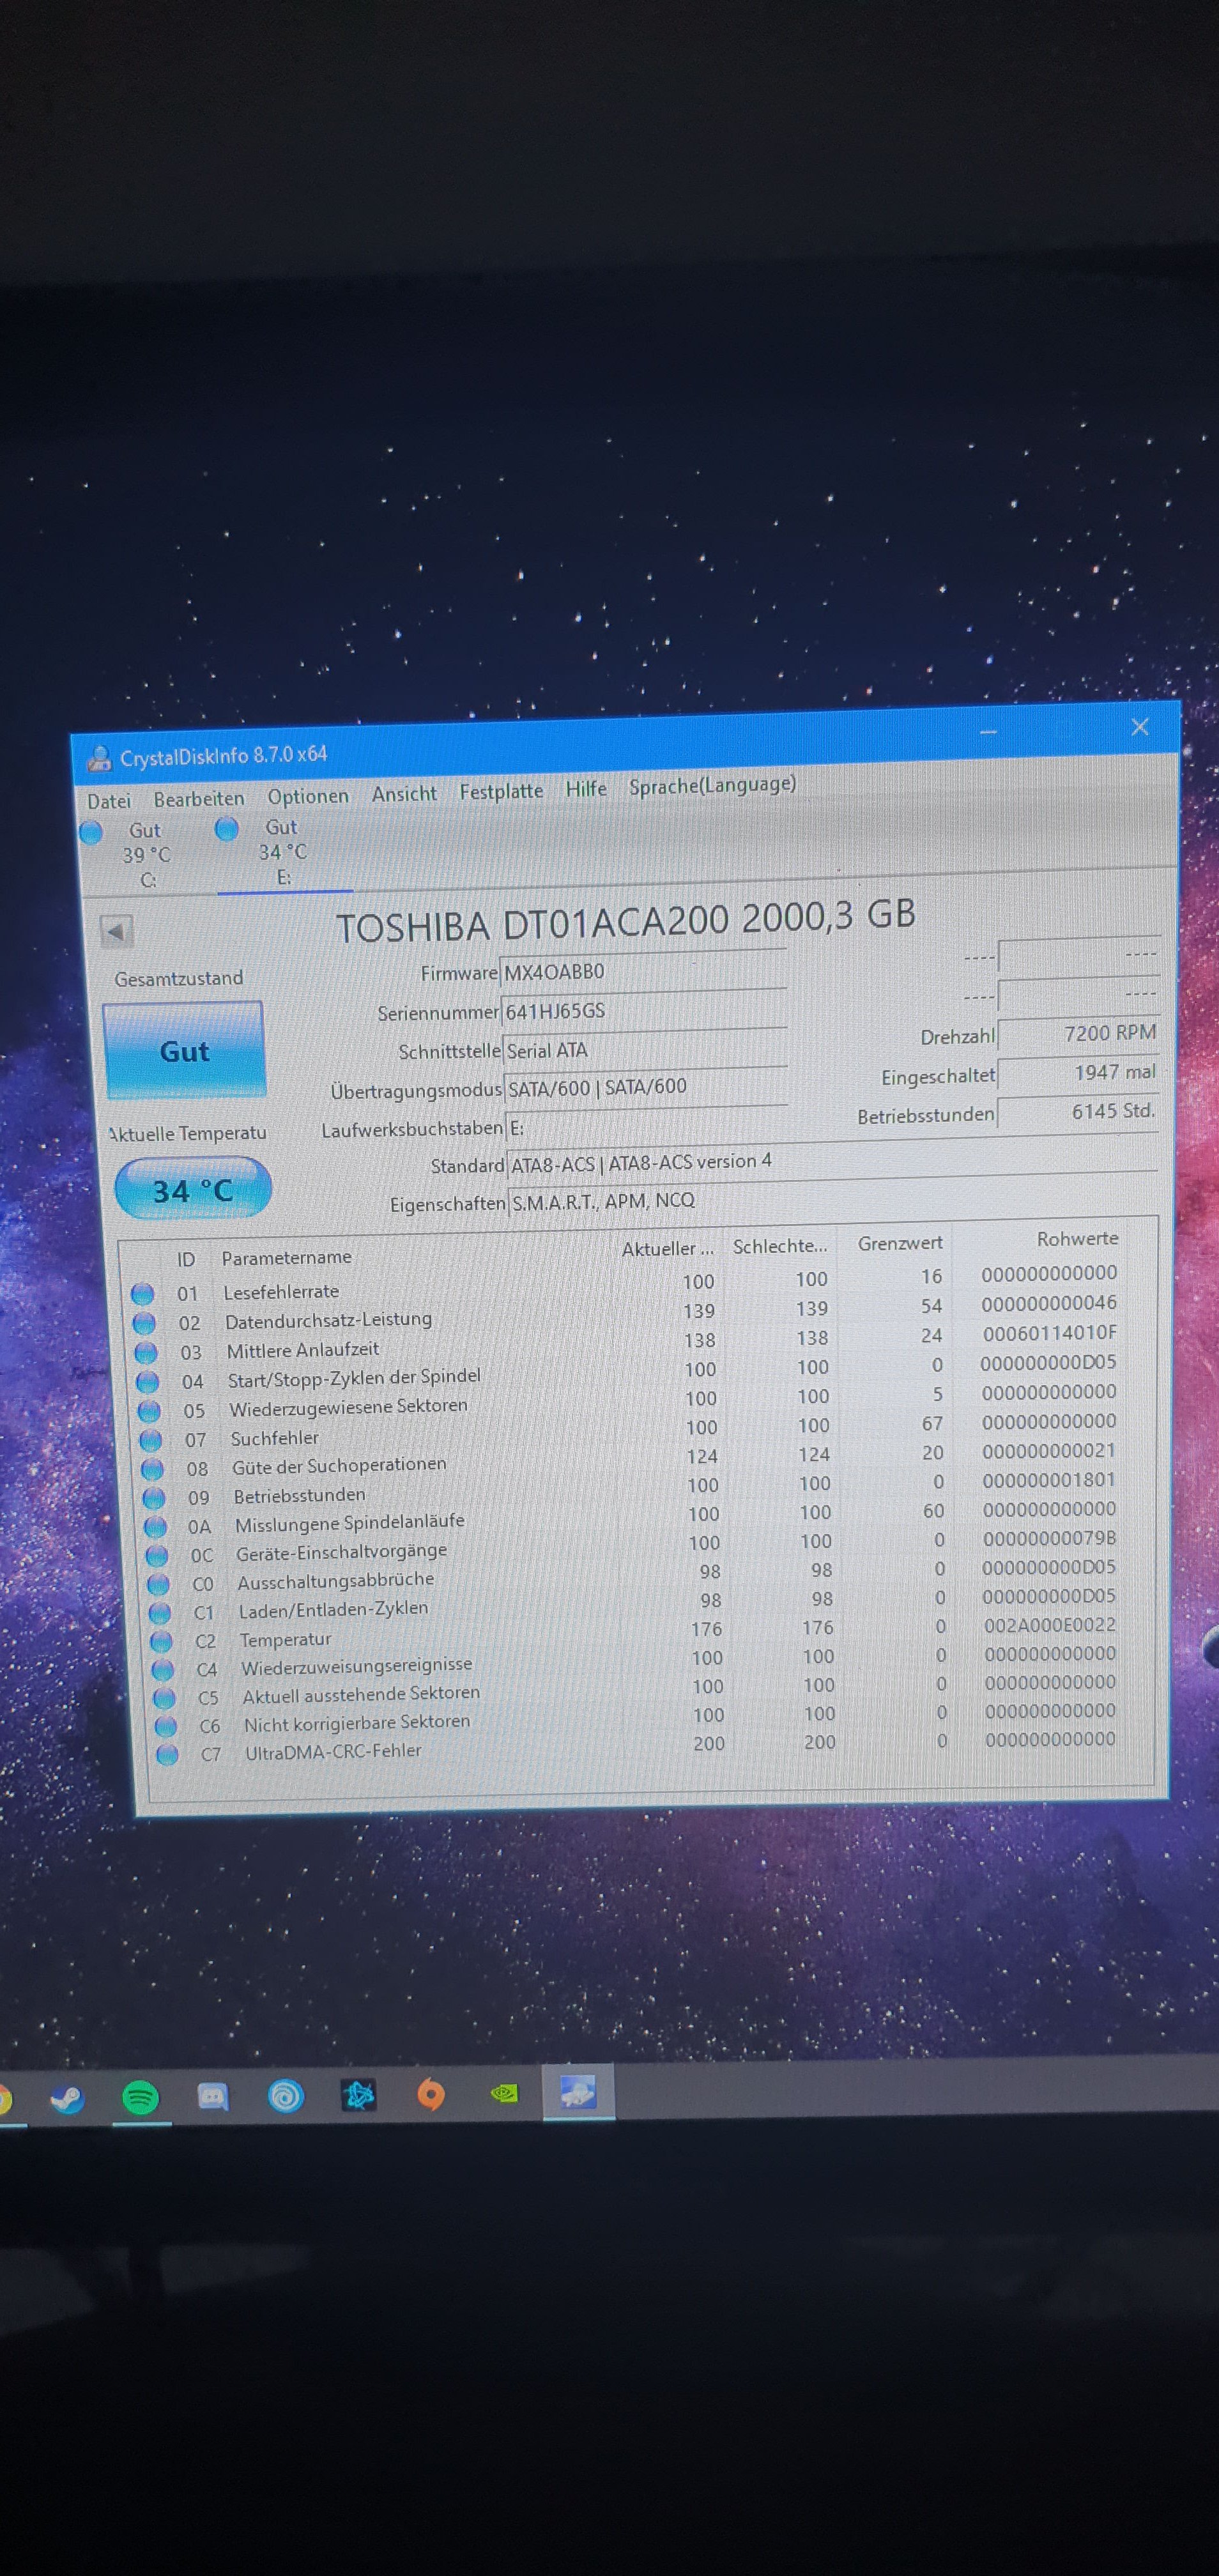Select the Lesefehlerrate parameter text
The height and width of the screenshot is (2576, 1219).
281,1291
